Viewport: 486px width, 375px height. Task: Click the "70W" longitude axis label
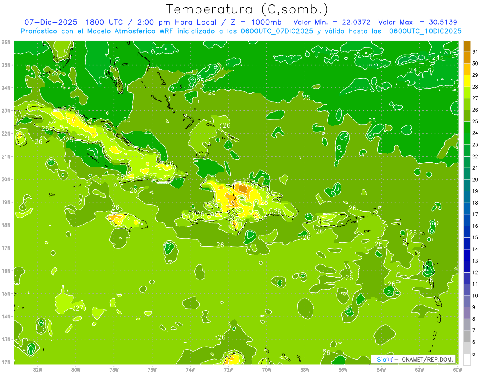[266, 369]
